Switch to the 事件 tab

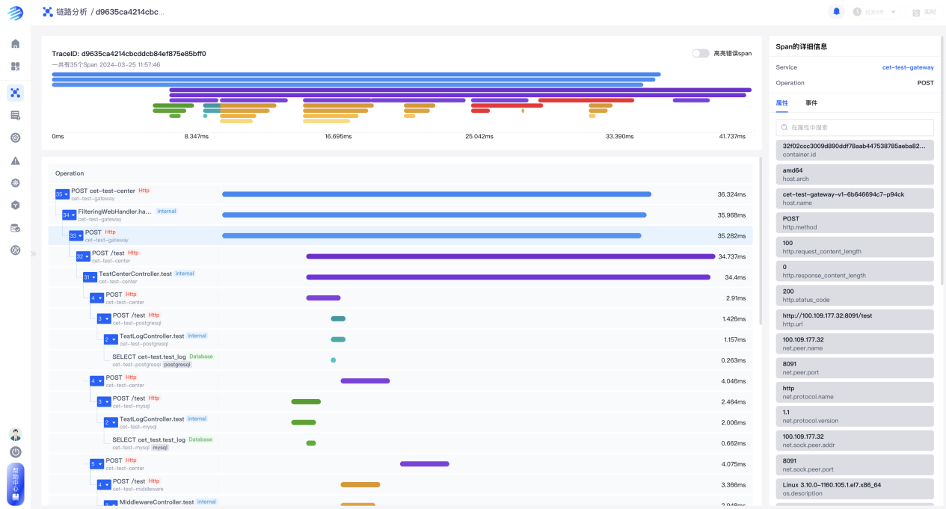click(811, 102)
